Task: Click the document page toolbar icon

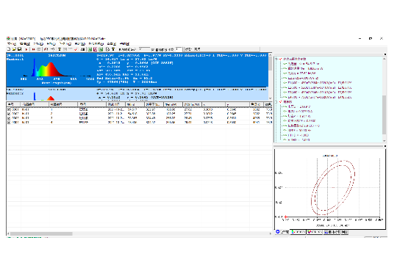Action: coord(107,50)
